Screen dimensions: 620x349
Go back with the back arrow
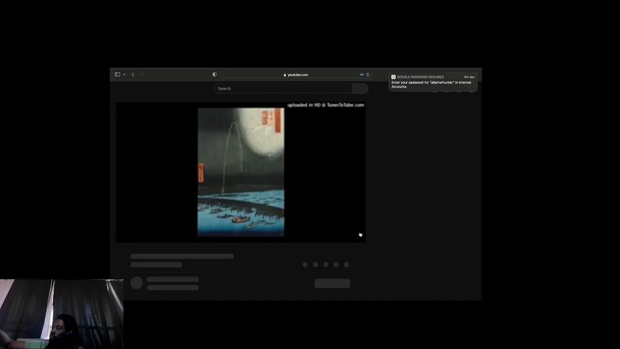(133, 75)
